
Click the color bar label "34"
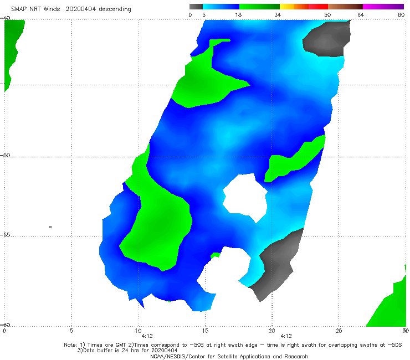[x=278, y=15]
